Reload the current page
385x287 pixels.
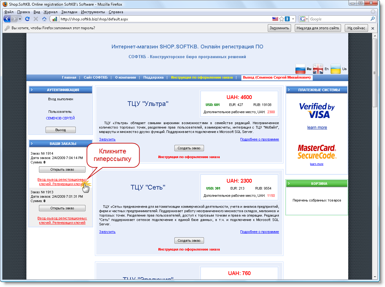coord(27,19)
